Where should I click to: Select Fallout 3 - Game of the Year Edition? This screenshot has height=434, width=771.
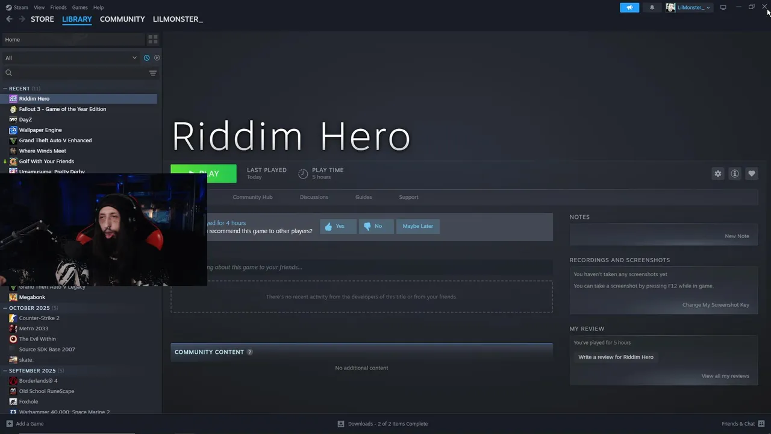click(62, 109)
